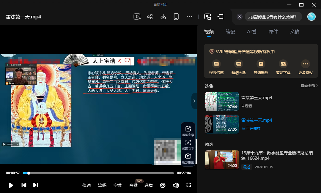
Task: Click the picture-in-picture mini window icon
Action: pos(207,17)
